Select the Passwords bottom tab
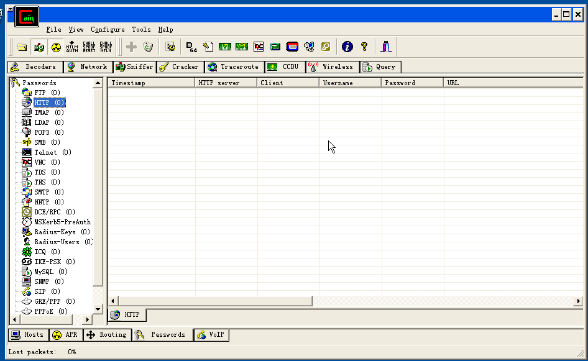Viewport: 588px width, 361px height. tap(162, 334)
